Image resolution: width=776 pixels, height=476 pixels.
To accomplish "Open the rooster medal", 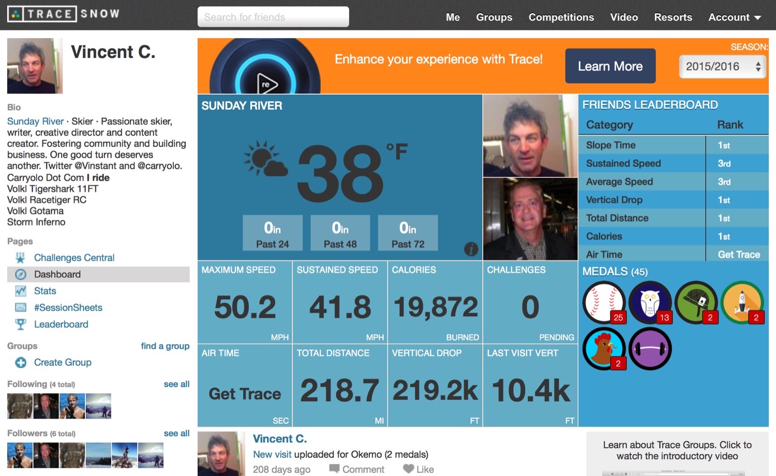I will pyautogui.click(x=604, y=349).
